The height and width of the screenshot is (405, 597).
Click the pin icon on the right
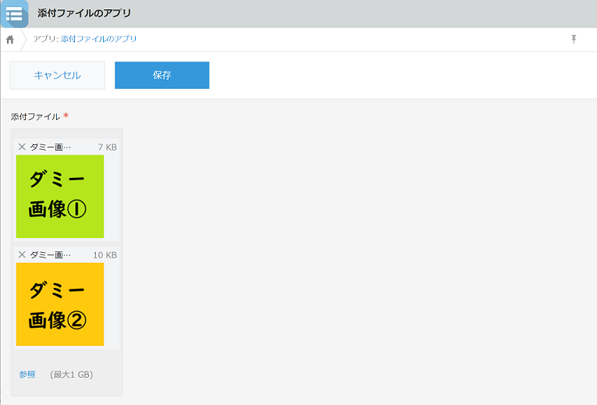click(574, 39)
